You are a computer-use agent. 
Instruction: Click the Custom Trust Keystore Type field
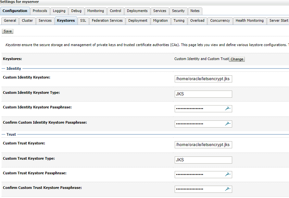[x=203, y=160]
